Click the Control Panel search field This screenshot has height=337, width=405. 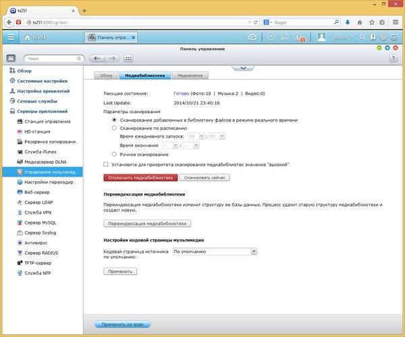pyautogui.click(x=54, y=59)
